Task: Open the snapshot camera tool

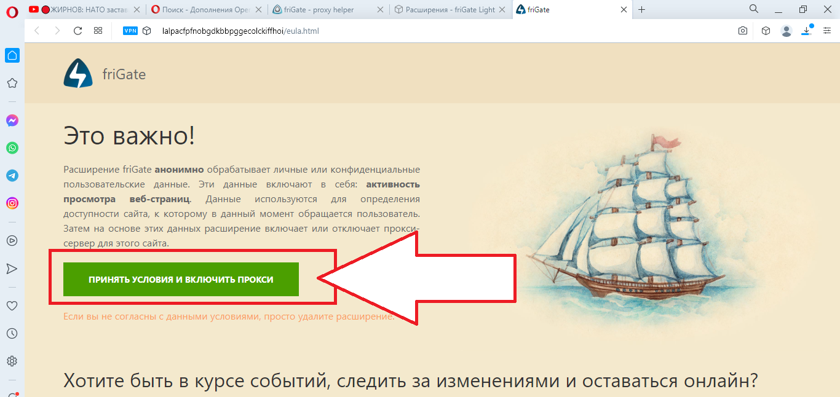Action: click(x=743, y=31)
